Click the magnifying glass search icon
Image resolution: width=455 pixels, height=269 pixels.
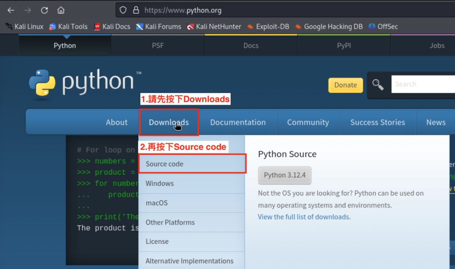[378, 85]
